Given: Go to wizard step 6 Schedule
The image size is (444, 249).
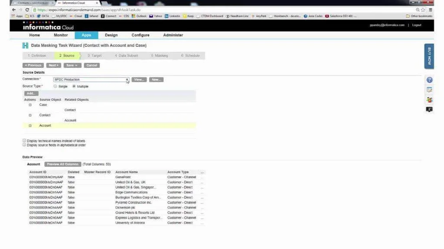Looking at the screenshot, I should (x=190, y=56).
